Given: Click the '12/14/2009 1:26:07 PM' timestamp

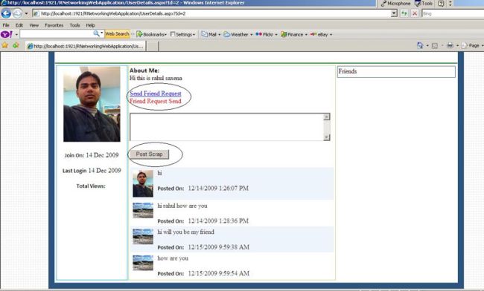Looking at the screenshot, I should click(x=218, y=189).
